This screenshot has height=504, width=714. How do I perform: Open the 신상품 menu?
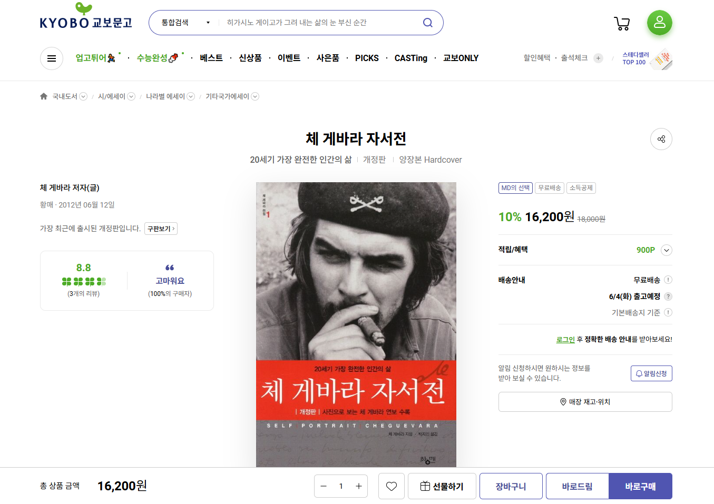tap(250, 58)
